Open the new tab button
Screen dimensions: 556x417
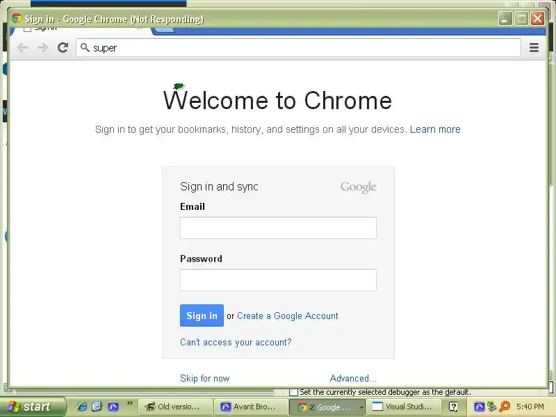point(163,30)
